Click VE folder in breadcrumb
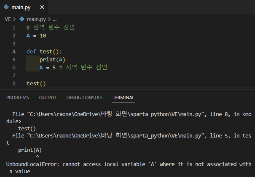 8,19
